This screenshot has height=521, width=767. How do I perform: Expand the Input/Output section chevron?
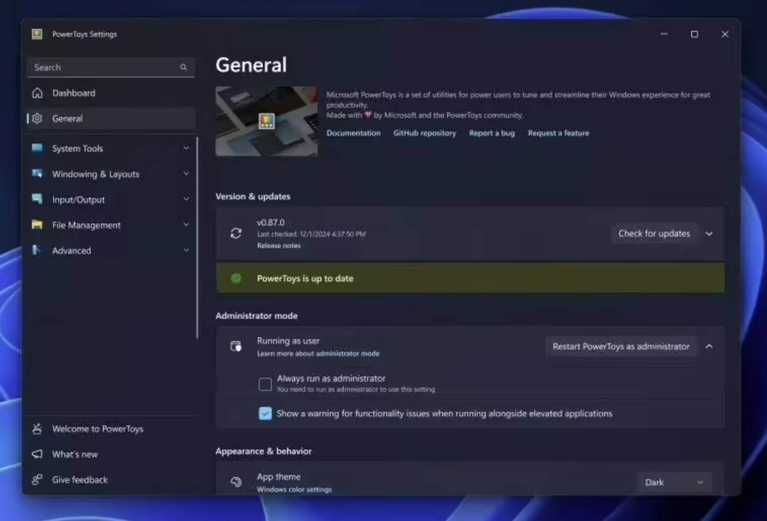point(186,199)
